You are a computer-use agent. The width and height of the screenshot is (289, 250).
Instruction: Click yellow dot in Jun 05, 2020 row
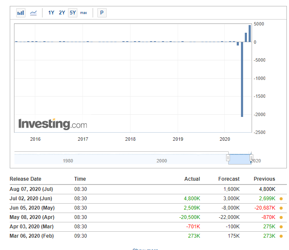281,208
